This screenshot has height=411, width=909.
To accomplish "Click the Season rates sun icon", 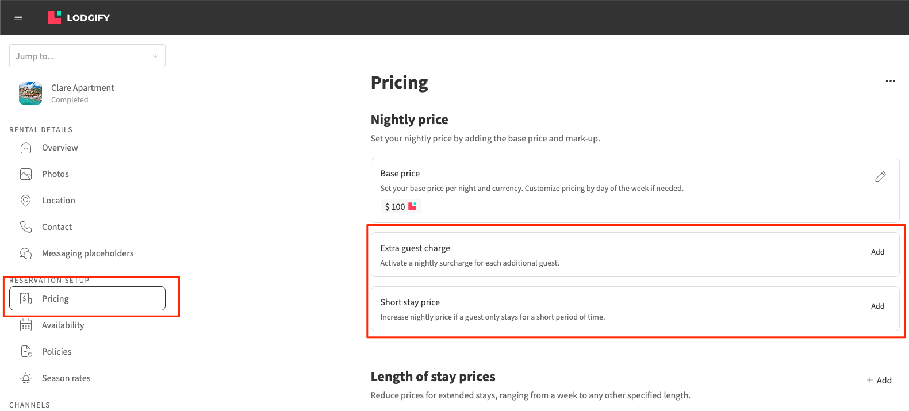I will 26,378.
